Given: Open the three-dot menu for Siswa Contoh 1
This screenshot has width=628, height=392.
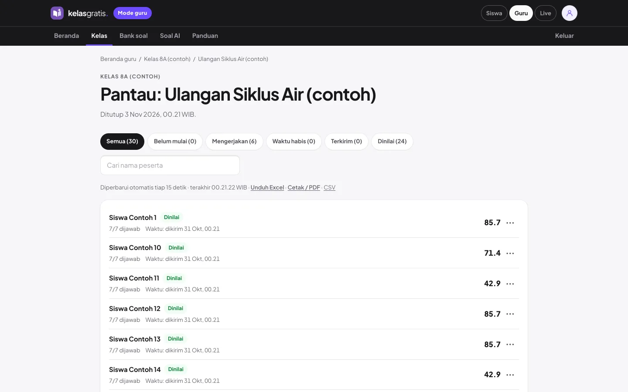Looking at the screenshot, I should [510, 223].
